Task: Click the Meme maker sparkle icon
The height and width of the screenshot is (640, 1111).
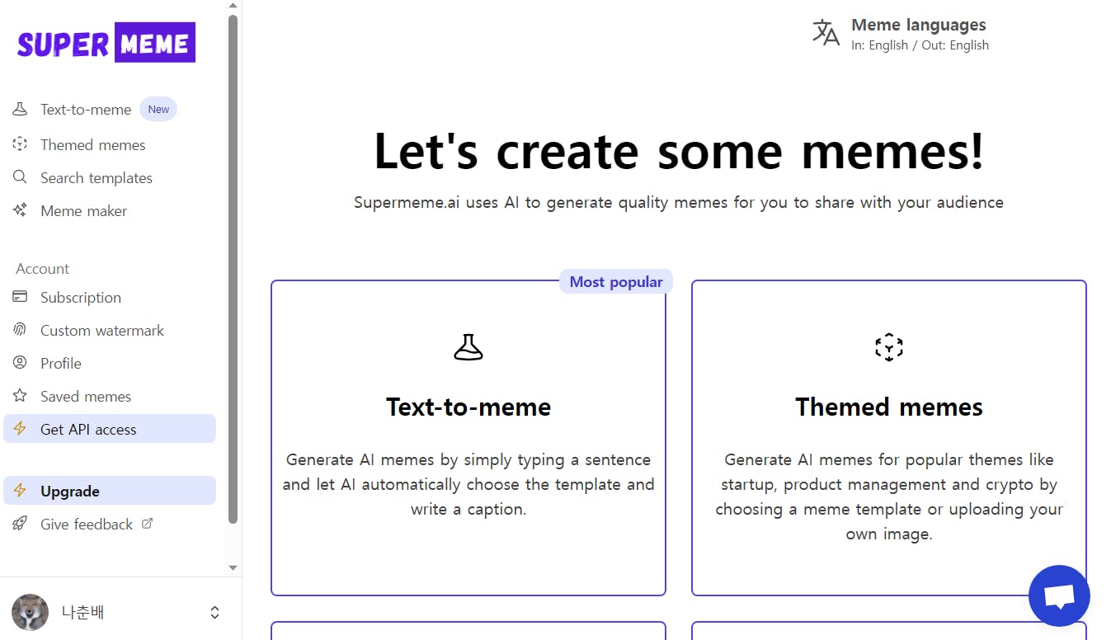Action: click(x=20, y=210)
